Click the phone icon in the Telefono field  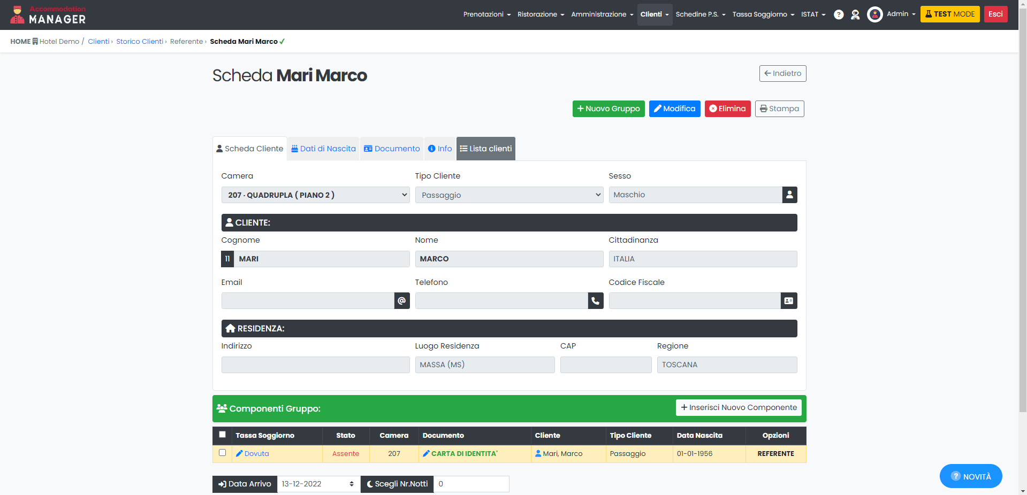[x=595, y=300]
